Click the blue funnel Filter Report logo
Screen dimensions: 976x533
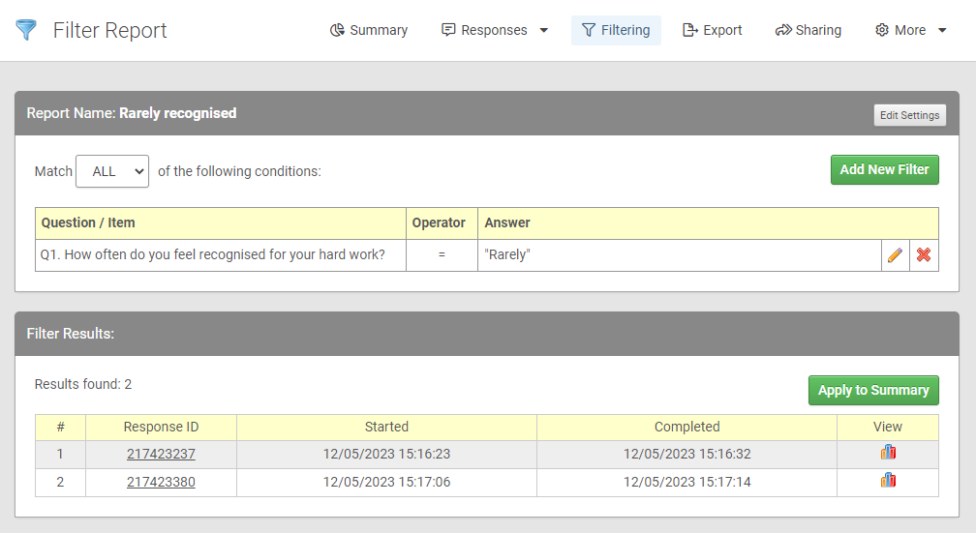26,30
